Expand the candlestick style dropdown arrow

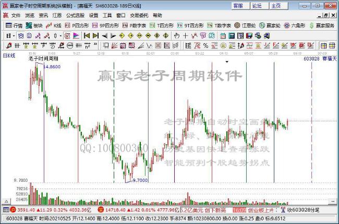[60, 36]
